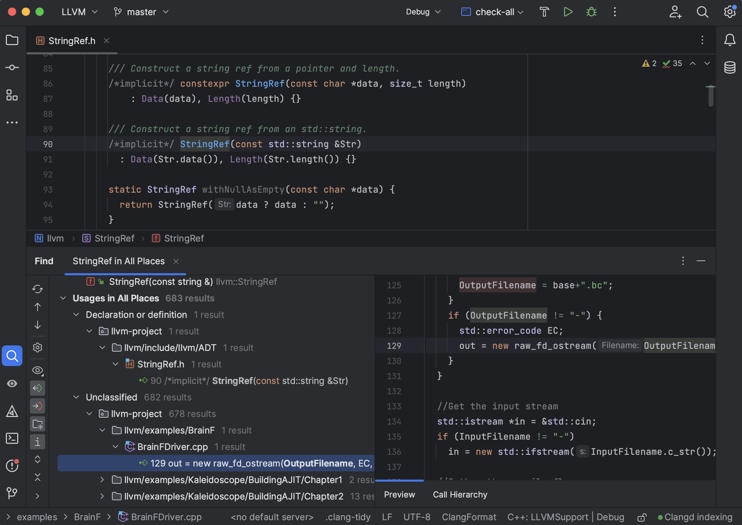Close the StringRef.h editor tab
742x525 pixels.
tap(106, 41)
